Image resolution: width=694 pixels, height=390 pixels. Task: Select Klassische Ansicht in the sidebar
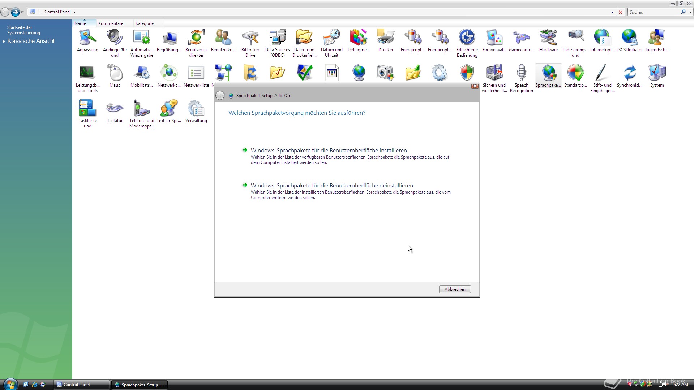(31, 41)
